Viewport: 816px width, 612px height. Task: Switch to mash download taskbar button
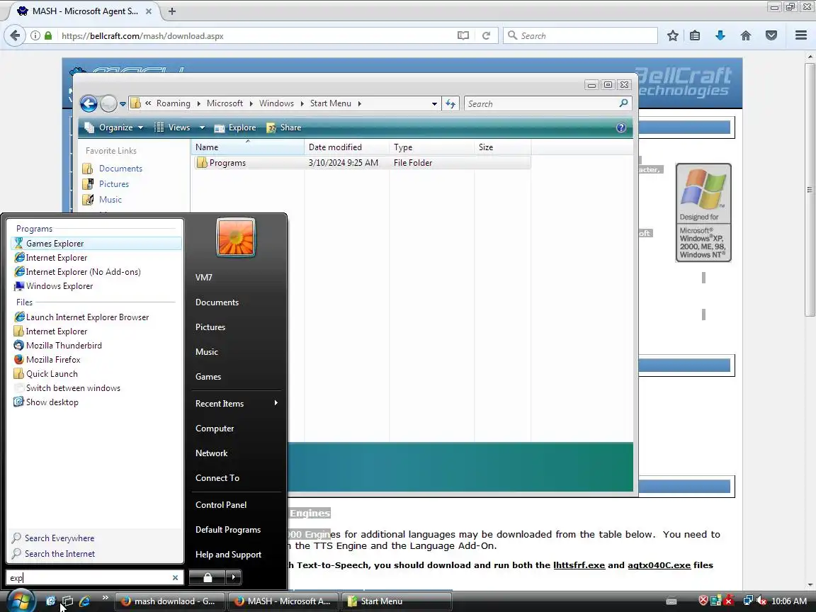point(169,601)
